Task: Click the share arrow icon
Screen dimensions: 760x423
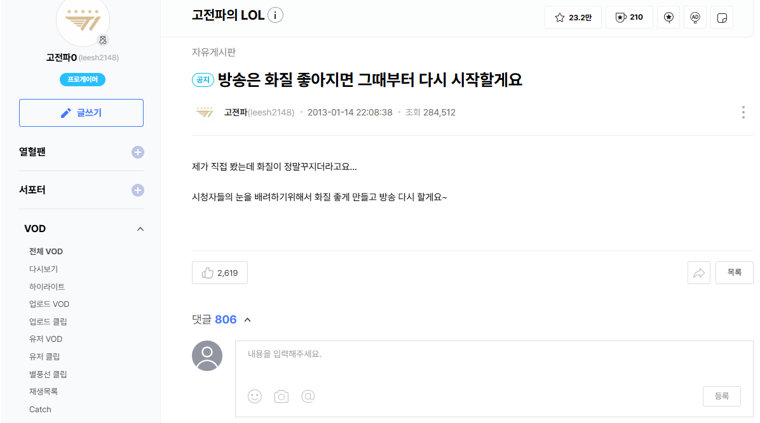Action: coord(698,273)
